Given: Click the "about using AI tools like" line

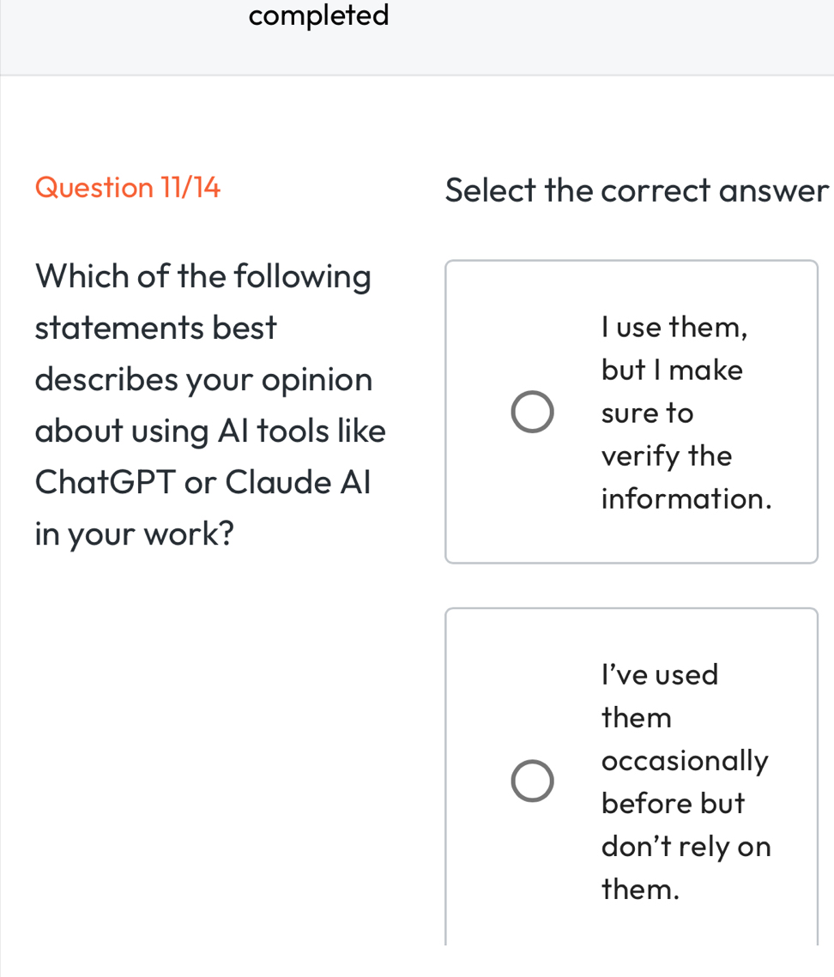Looking at the screenshot, I should (x=211, y=431).
